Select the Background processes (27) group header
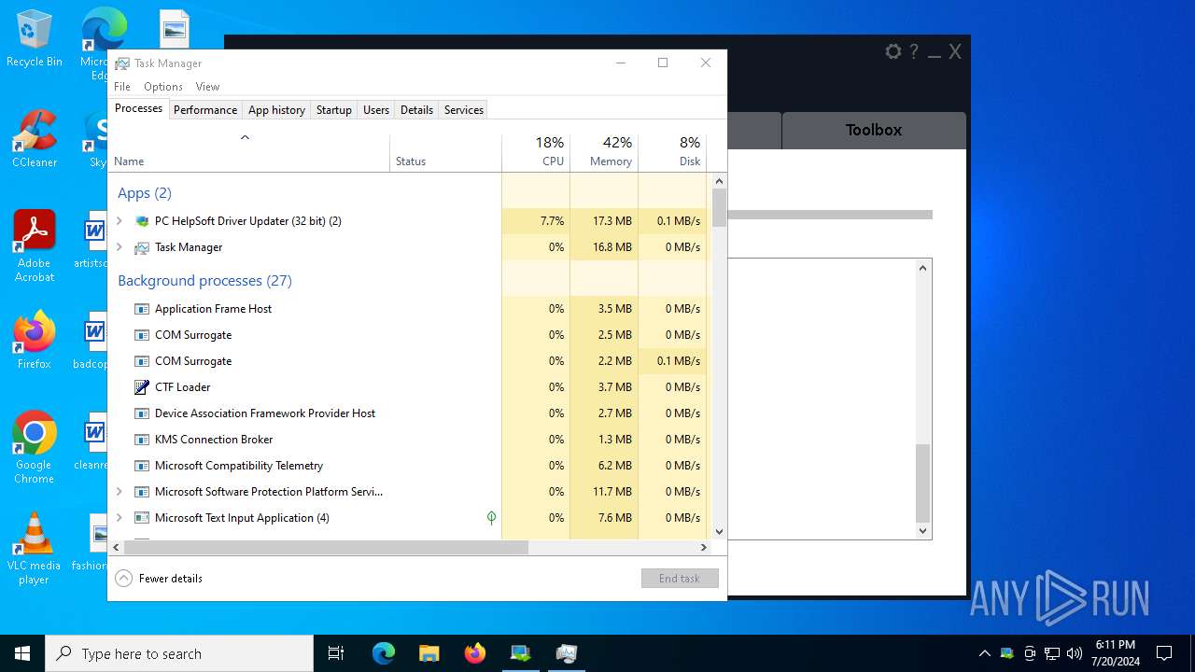The height and width of the screenshot is (672, 1195). pyautogui.click(x=204, y=281)
